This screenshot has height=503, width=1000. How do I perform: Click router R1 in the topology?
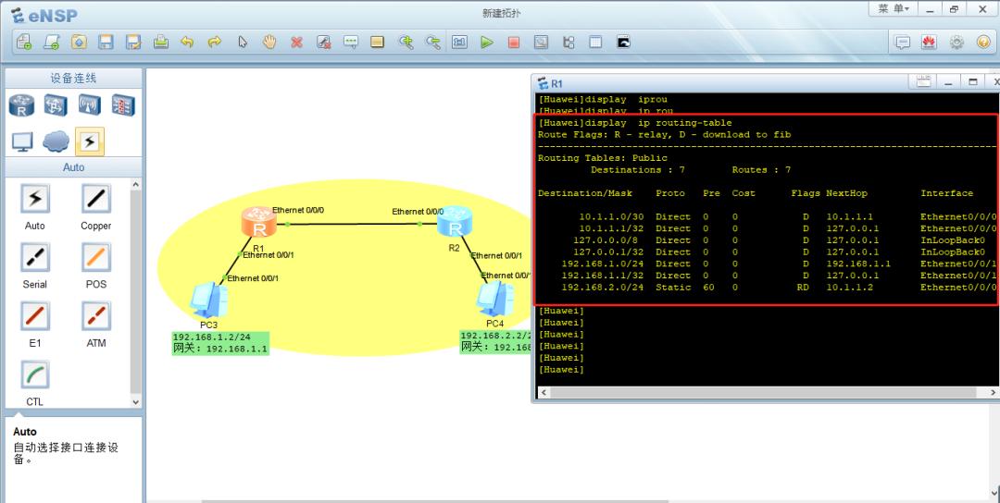point(258,223)
